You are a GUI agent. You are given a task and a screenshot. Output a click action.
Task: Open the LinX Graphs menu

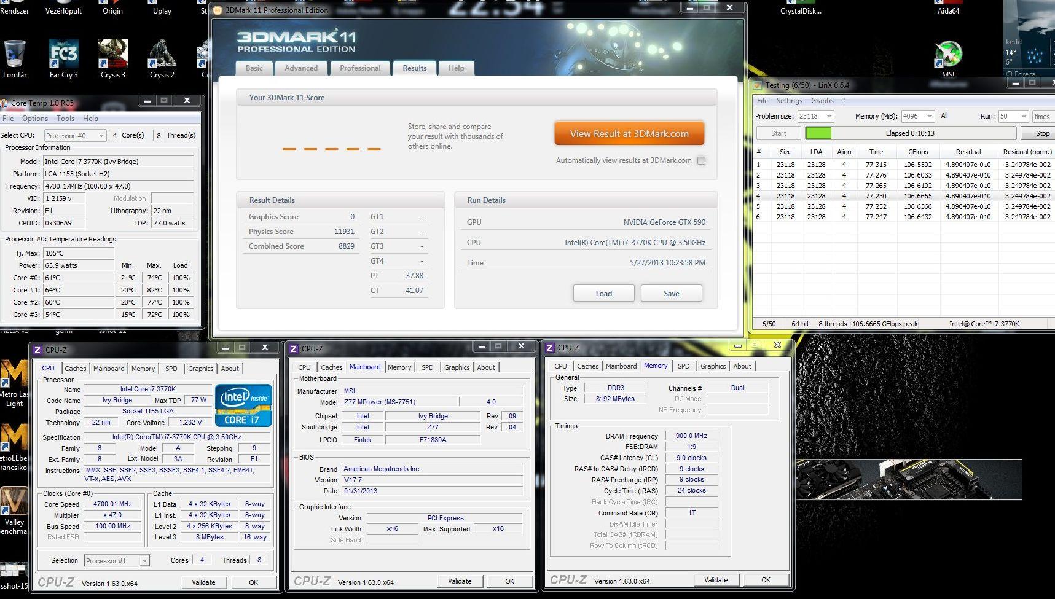point(822,101)
